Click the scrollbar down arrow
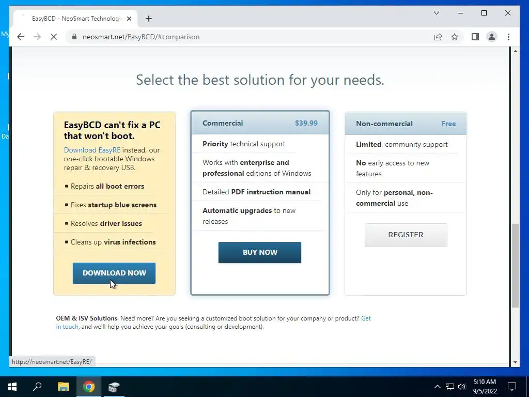This screenshot has height=397, width=529. pos(515,362)
